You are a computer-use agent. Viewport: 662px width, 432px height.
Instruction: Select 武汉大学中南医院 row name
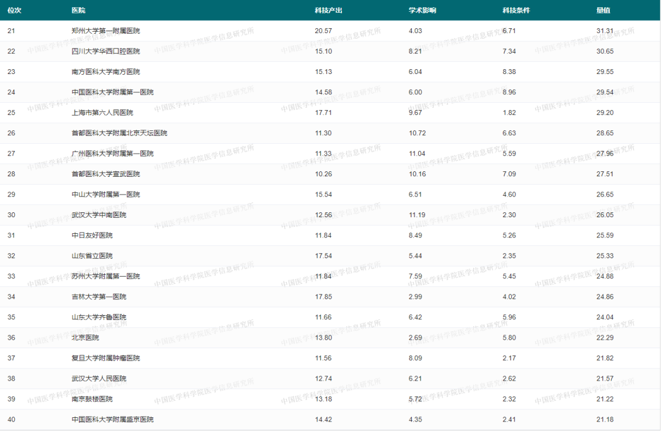99,215
